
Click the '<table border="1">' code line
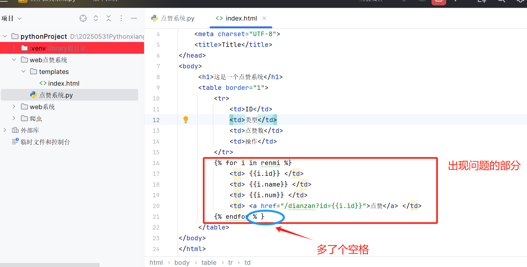(x=233, y=88)
